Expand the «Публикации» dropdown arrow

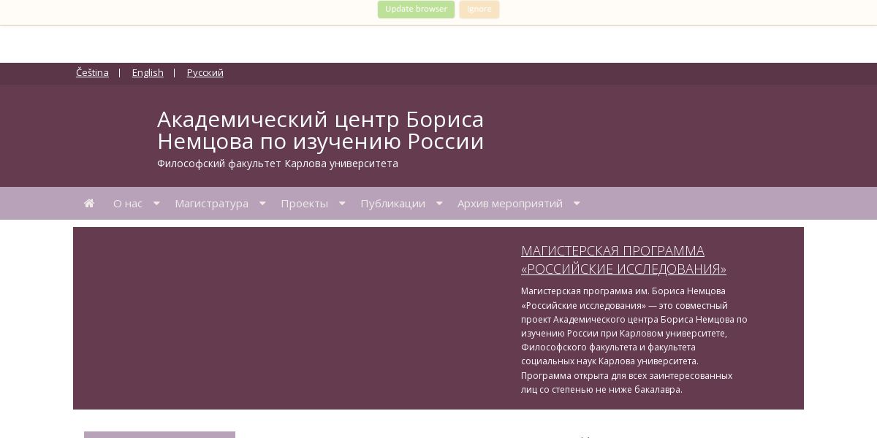(x=439, y=204)
